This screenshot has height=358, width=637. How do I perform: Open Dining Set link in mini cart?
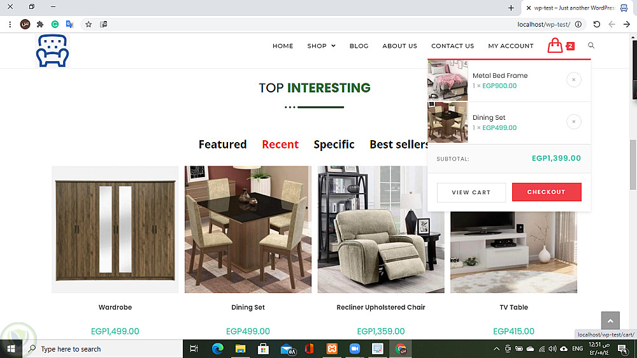pos(489,117)
